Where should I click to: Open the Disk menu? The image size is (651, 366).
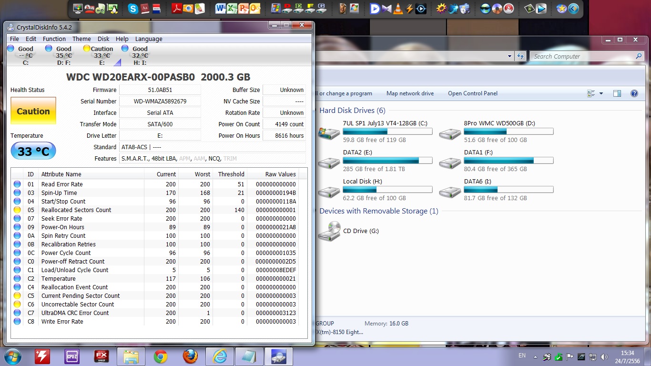pyautogui.click(x=103, y=39)
